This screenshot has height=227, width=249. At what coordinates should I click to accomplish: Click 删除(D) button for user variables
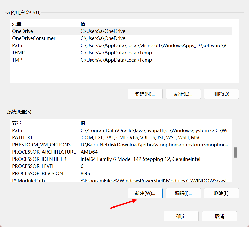221,94
